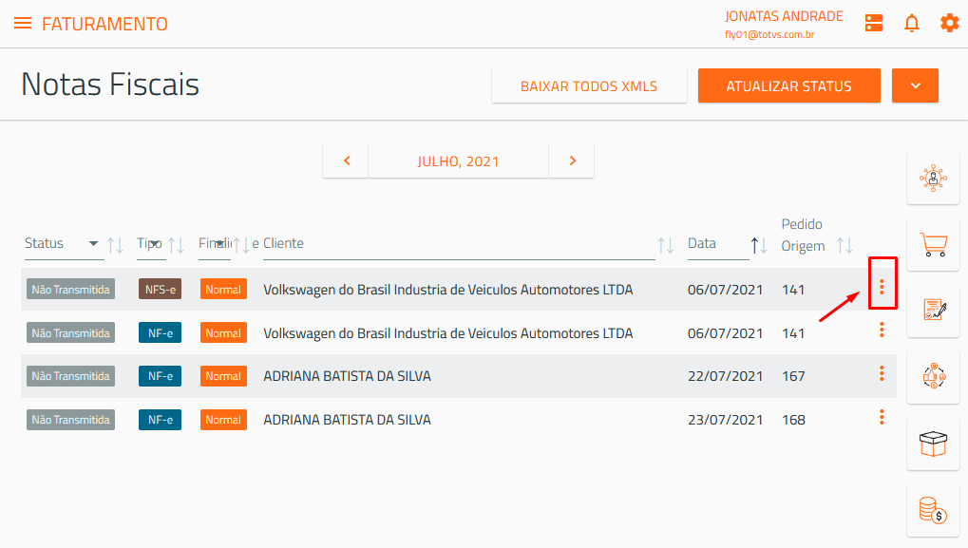
Task: Click ATUALIZAR STATUS button
Action: [789, 85]
